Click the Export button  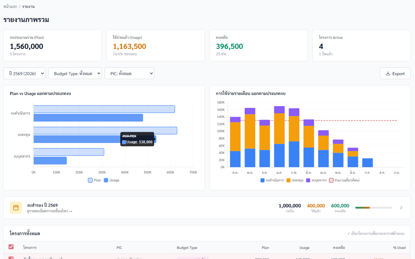tap(395, 73)
